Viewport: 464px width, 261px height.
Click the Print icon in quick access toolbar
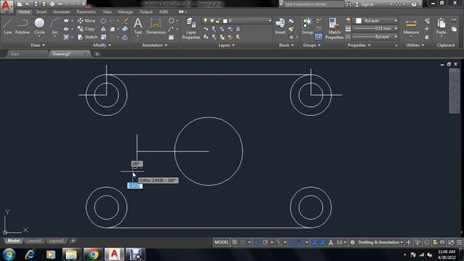point(52,4)
